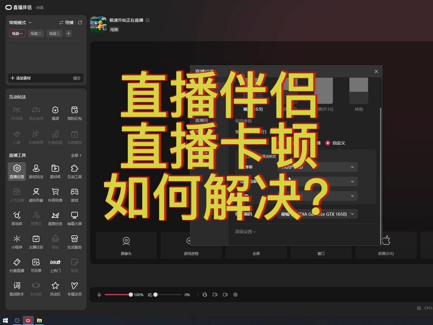Open File Explorer from taskbar

click(x=39, y=320)
